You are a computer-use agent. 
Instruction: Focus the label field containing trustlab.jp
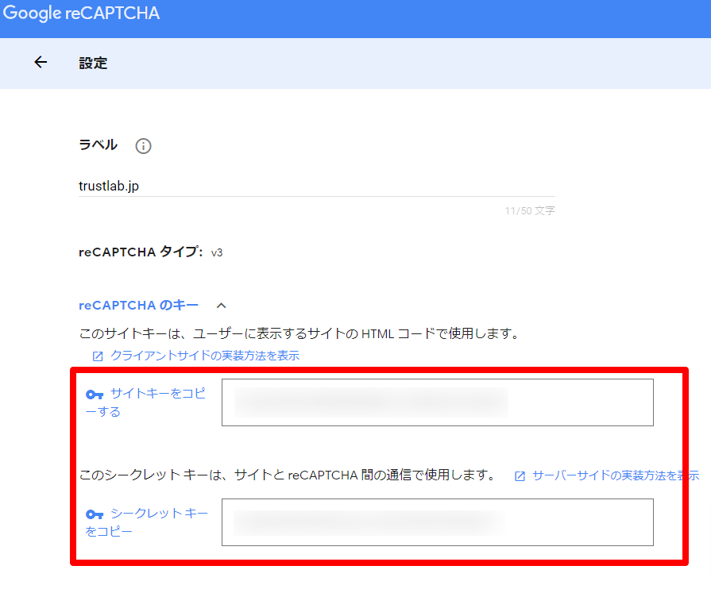click(x=316, y=186)
